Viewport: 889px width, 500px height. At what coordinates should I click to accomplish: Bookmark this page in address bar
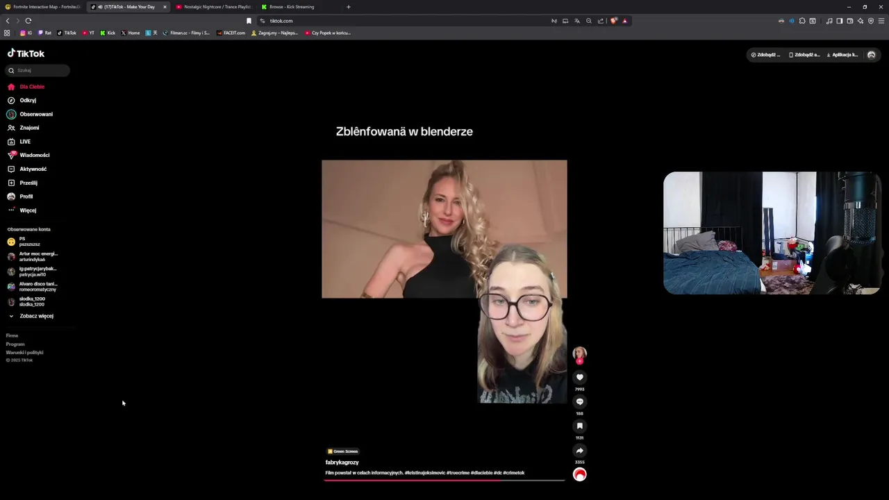pos(249,21)
